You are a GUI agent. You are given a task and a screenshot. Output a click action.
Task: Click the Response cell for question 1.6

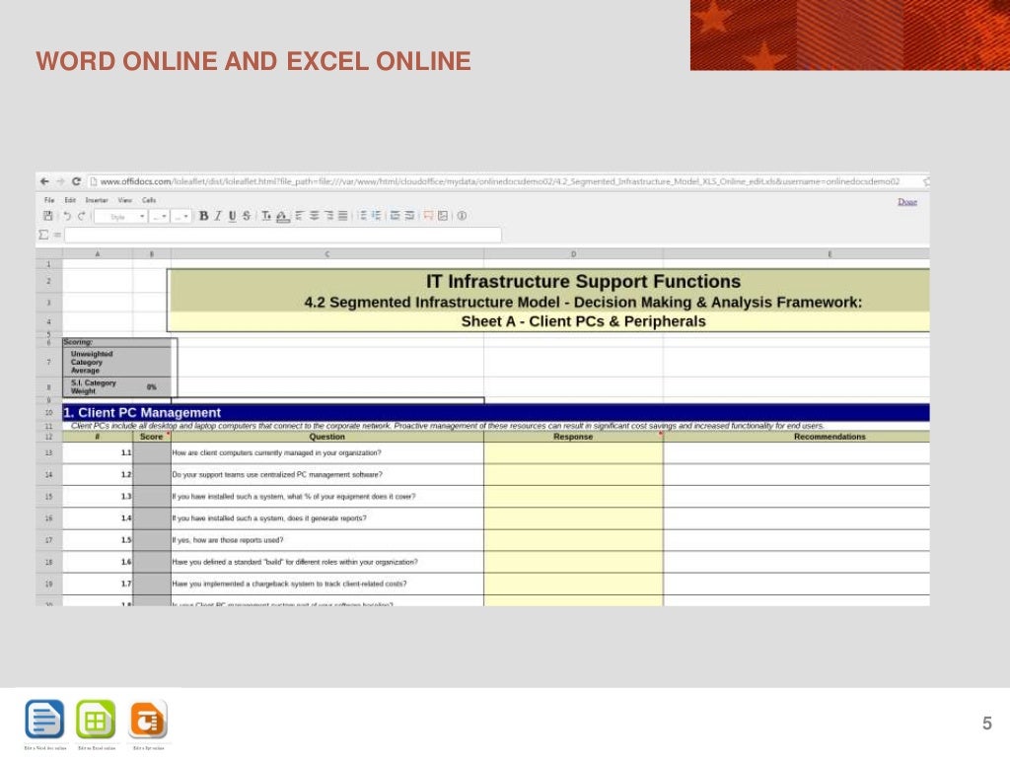(x=573, y=562)
